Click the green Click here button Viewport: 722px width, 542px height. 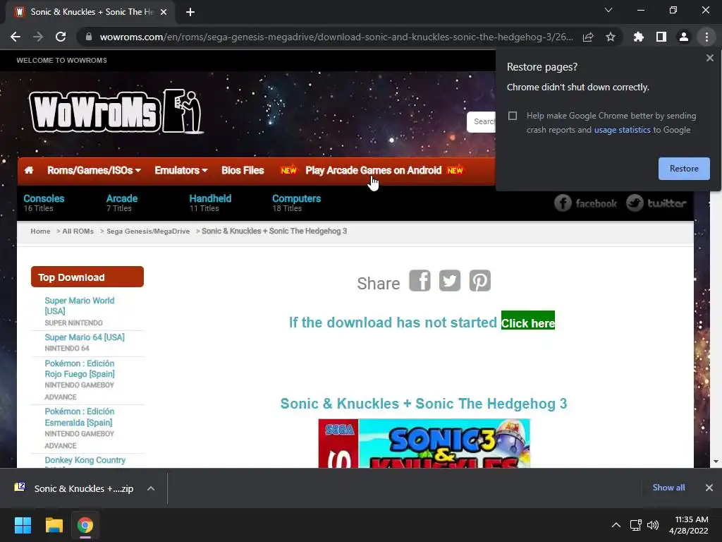click(527, 321)
